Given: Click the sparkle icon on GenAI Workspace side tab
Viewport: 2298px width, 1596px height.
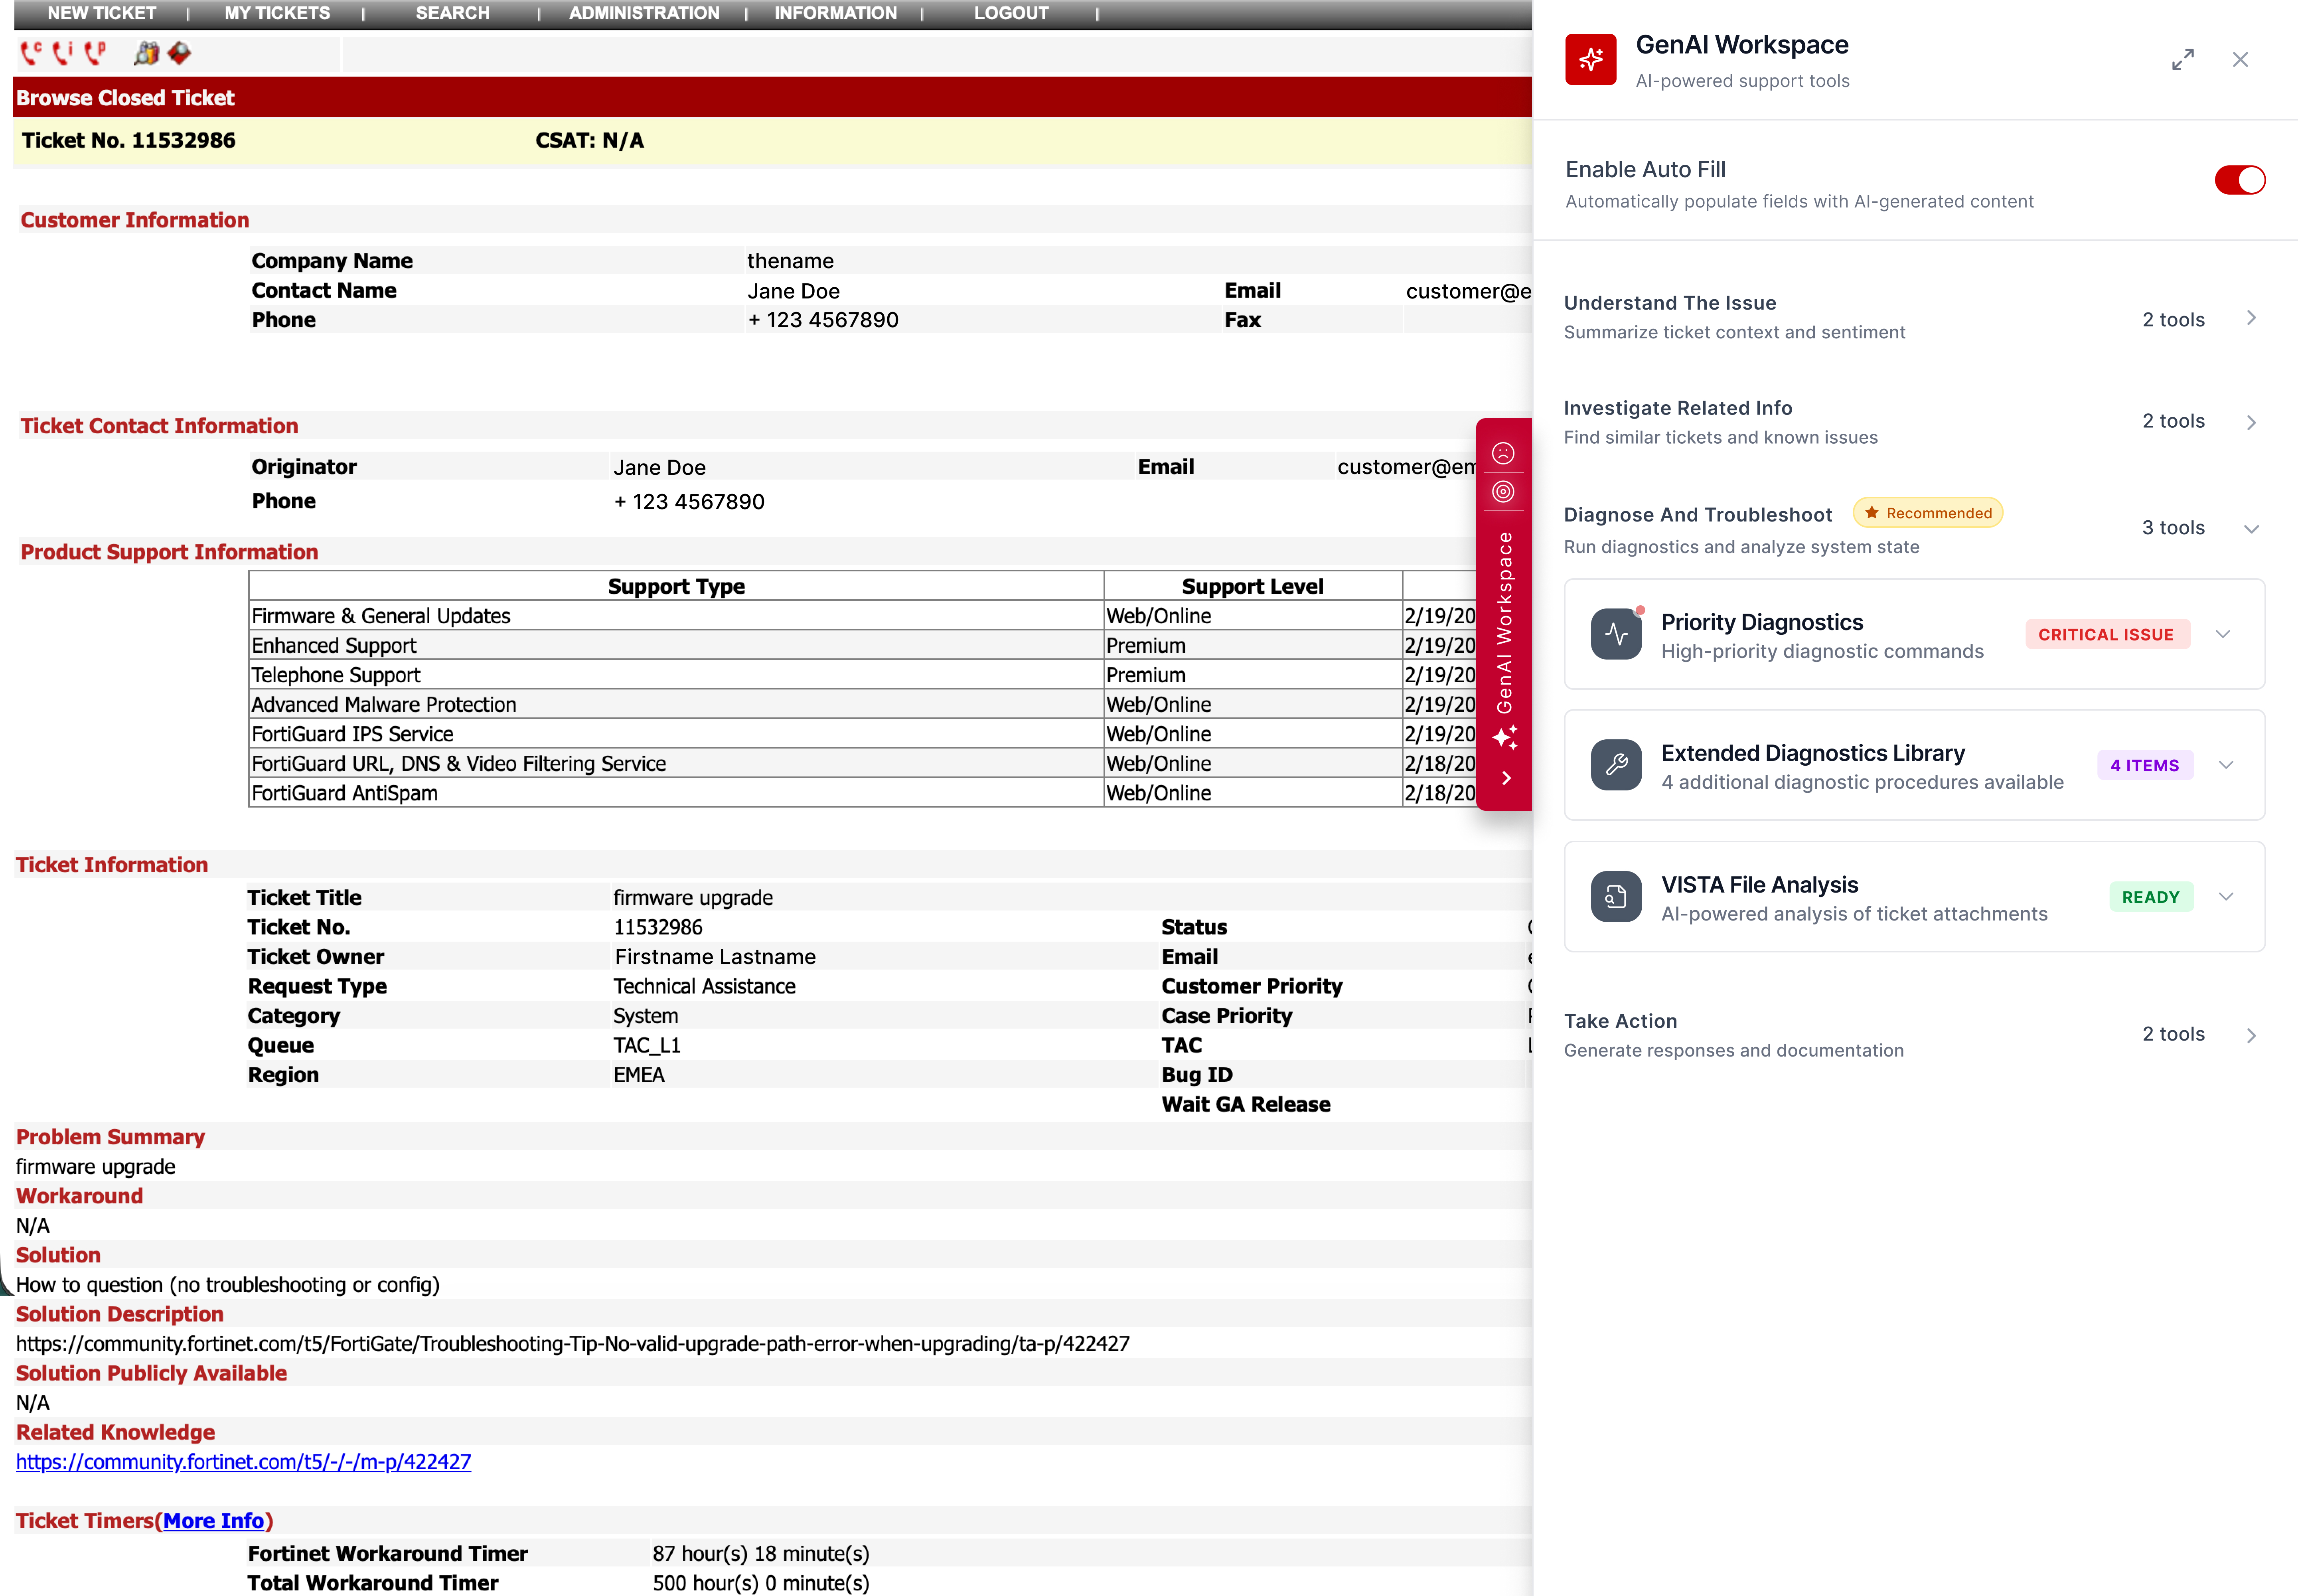Looking at the screenshot, I should pyautogui.click(x=1504, y=738).
